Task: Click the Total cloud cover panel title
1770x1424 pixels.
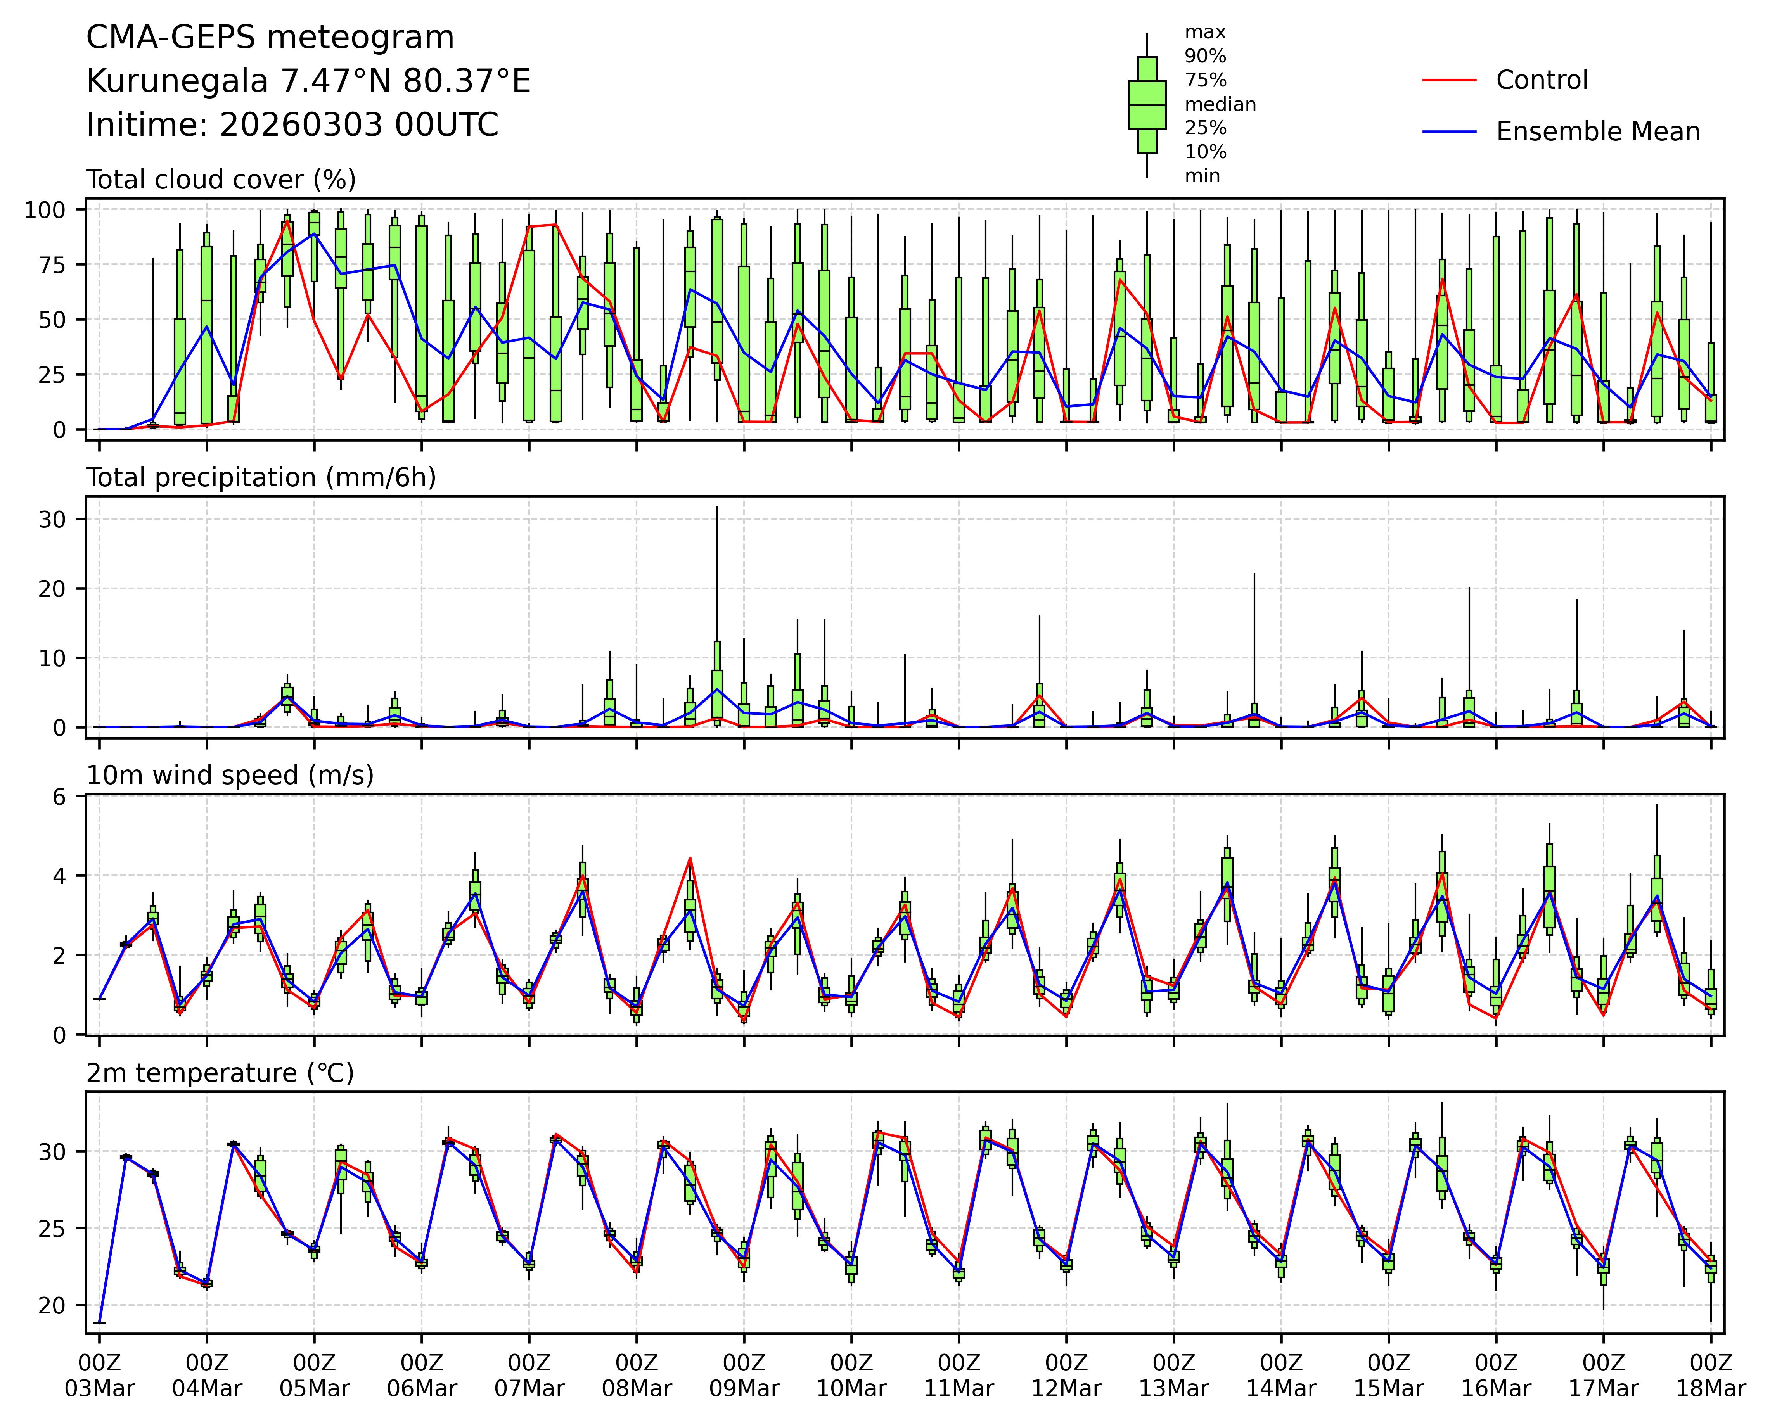Action: pos(221,180)
